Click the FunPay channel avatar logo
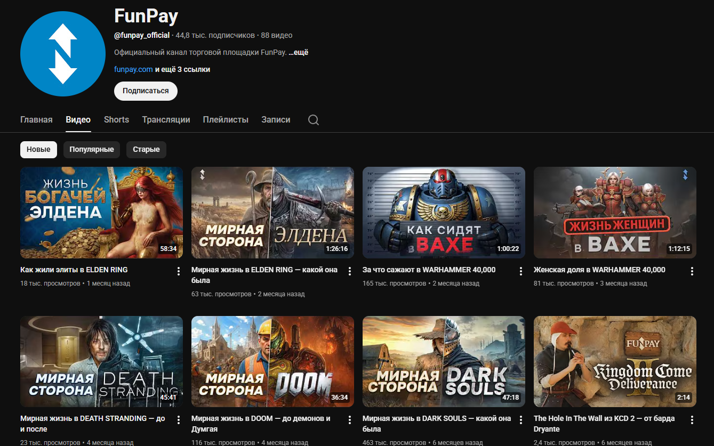The image size is (714, 446). click(63, 54)
